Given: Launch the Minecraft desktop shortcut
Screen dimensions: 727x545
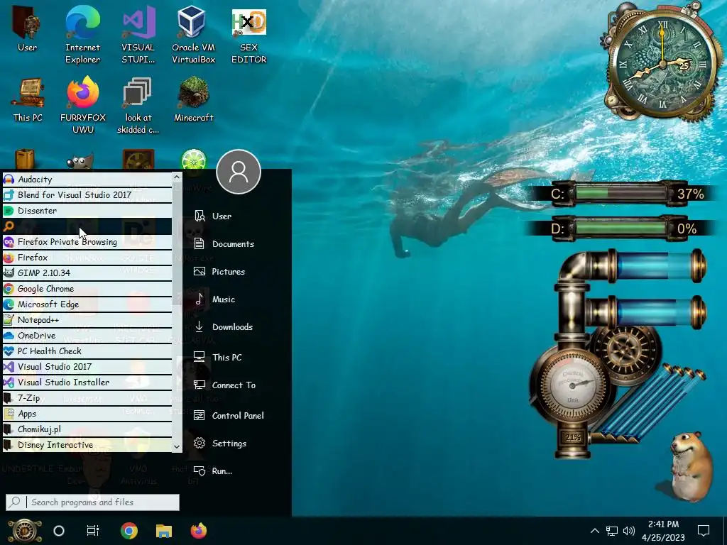Looking at the screenshot, I should click(x=193, y=99).
